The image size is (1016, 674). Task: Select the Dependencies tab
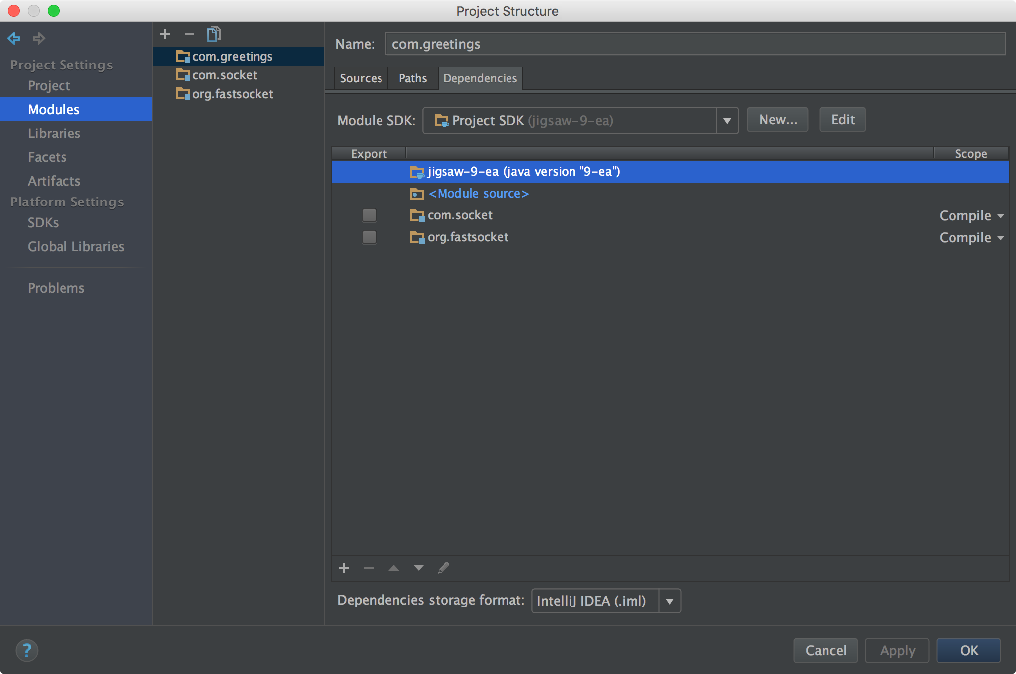click(480, 78)
